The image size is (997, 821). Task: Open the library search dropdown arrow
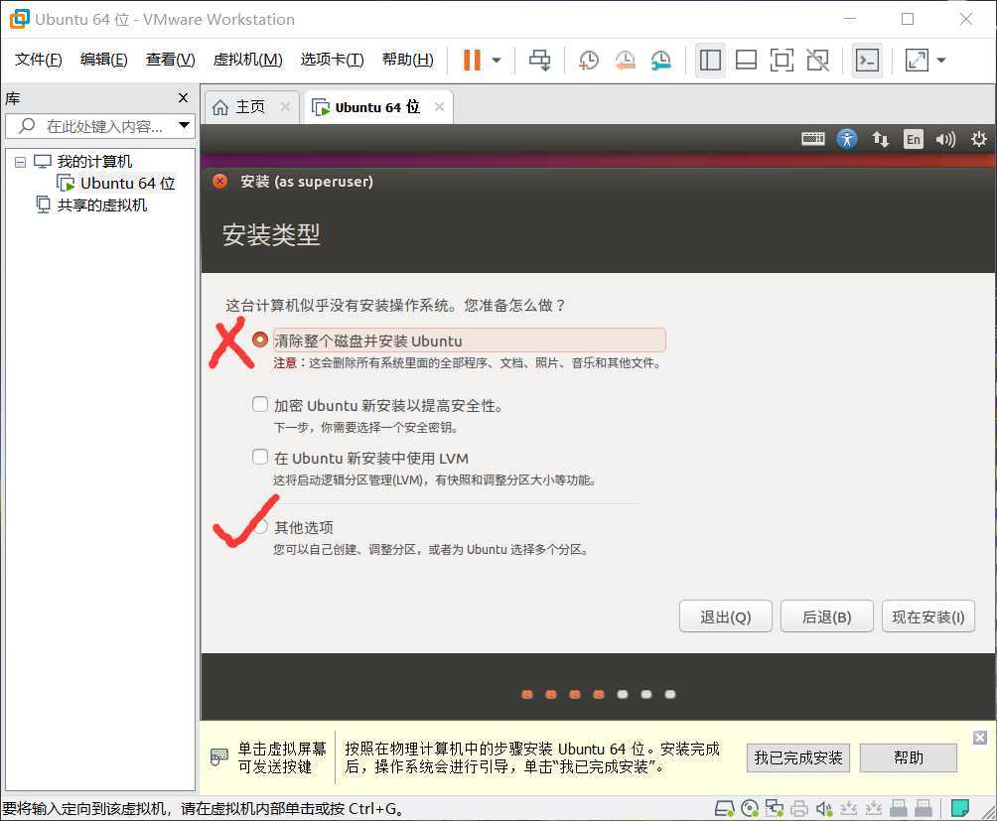(185, 125)
